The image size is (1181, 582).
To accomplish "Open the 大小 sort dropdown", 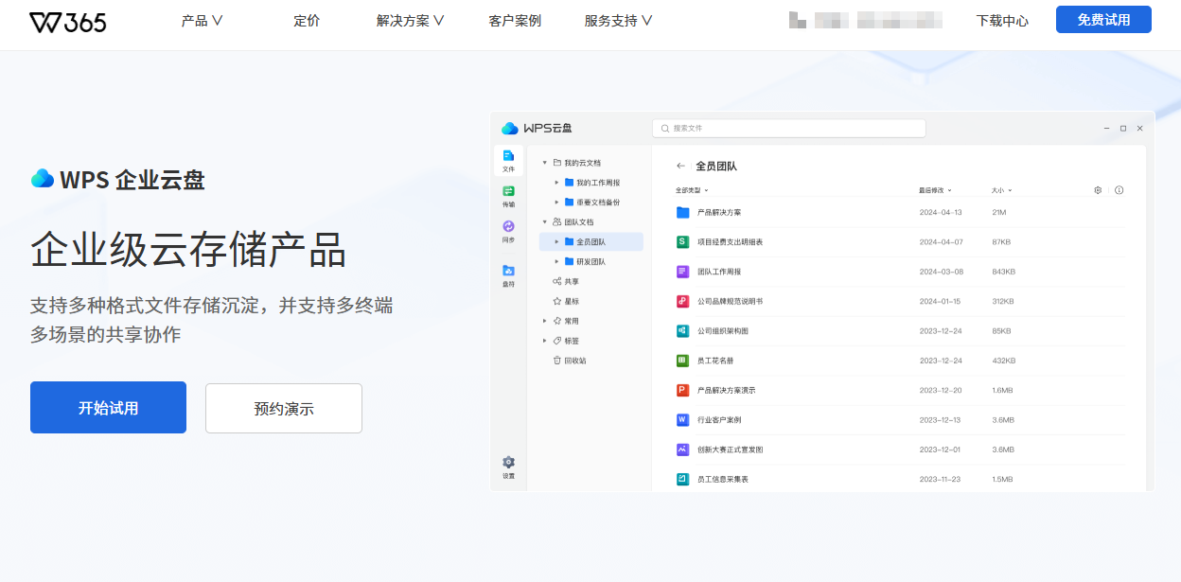I will [x=1002, y=190].
